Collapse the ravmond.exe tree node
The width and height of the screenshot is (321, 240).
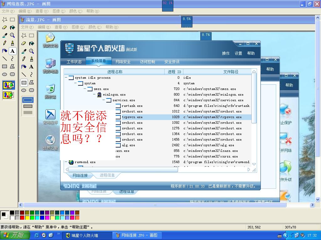(x=66, y=162)
